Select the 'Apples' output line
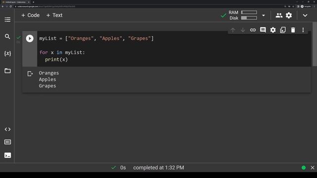The width and height of the screenshot is (317, 178). point(48,79)
